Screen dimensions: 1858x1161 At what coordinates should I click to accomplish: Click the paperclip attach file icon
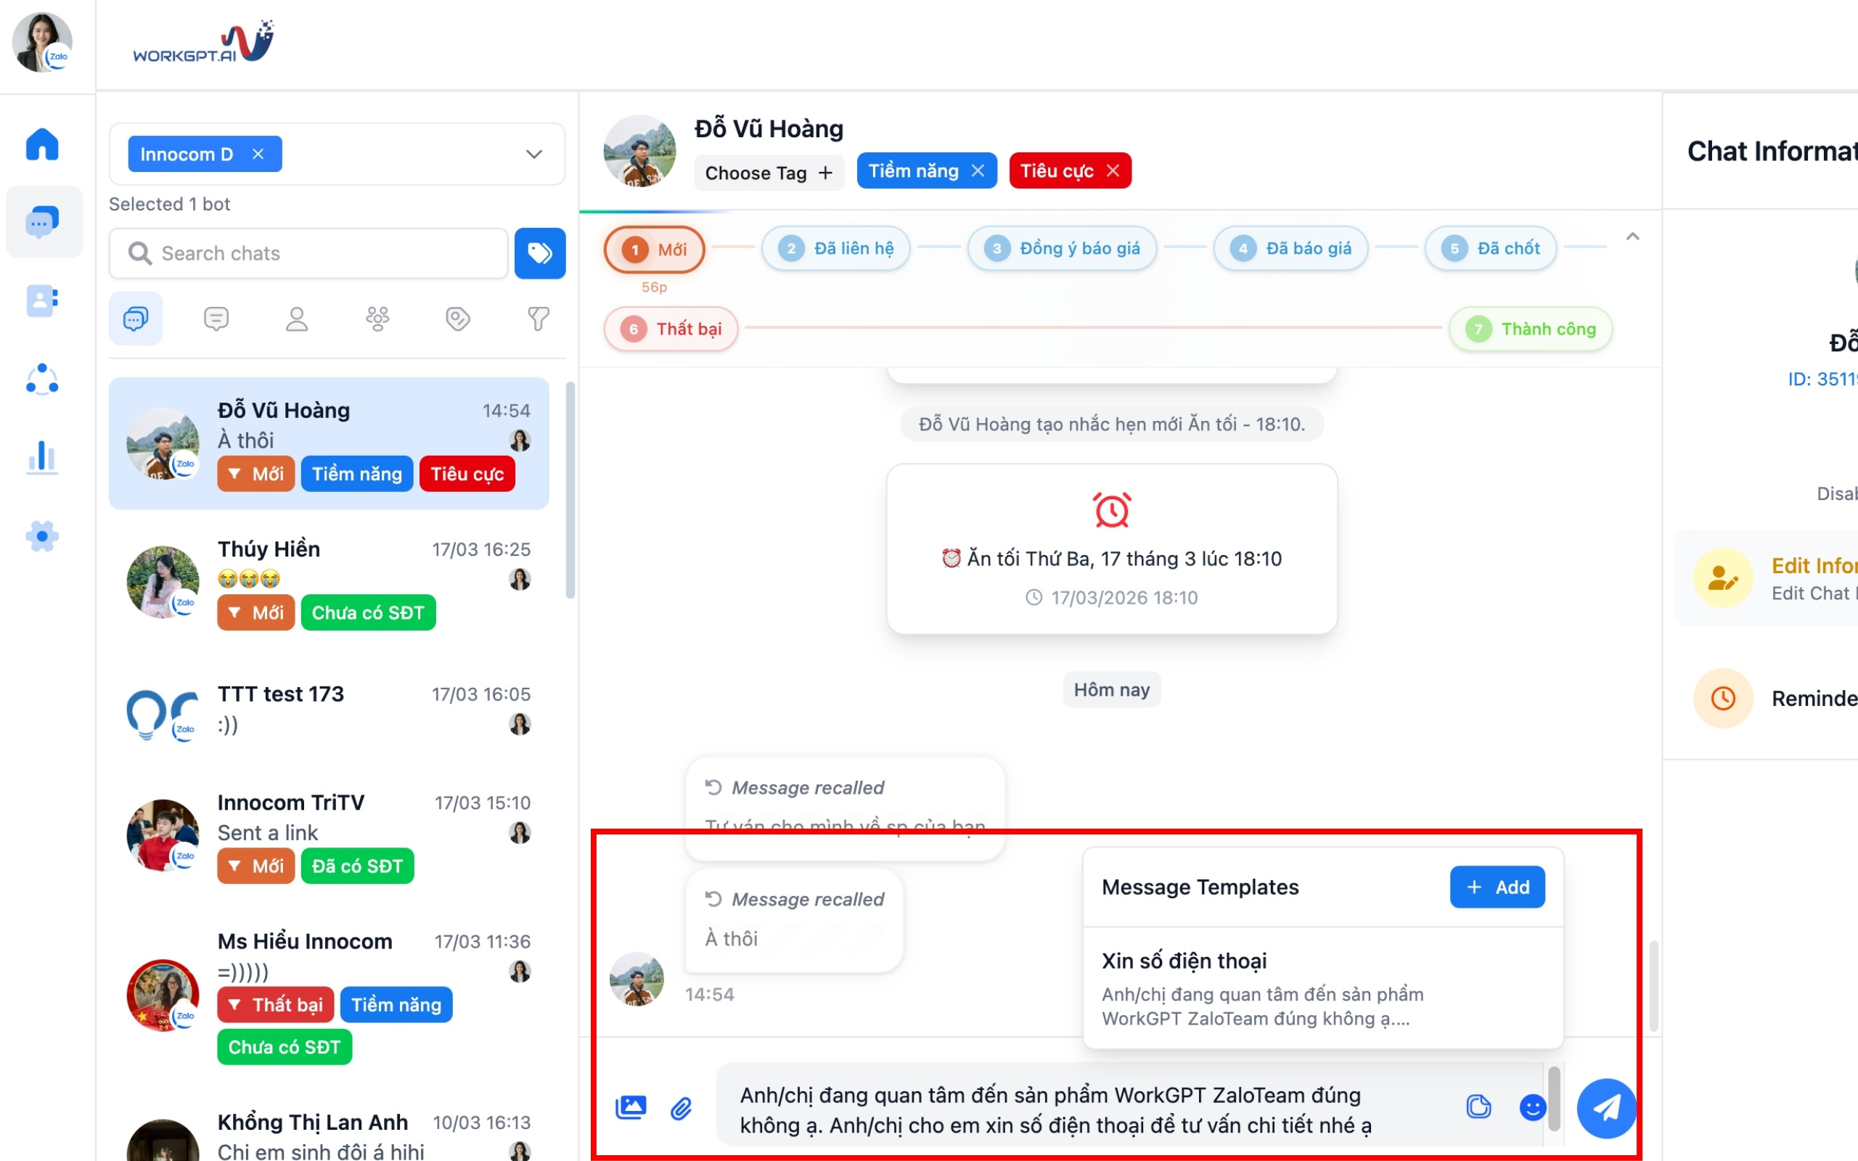tap(681, 1108)
